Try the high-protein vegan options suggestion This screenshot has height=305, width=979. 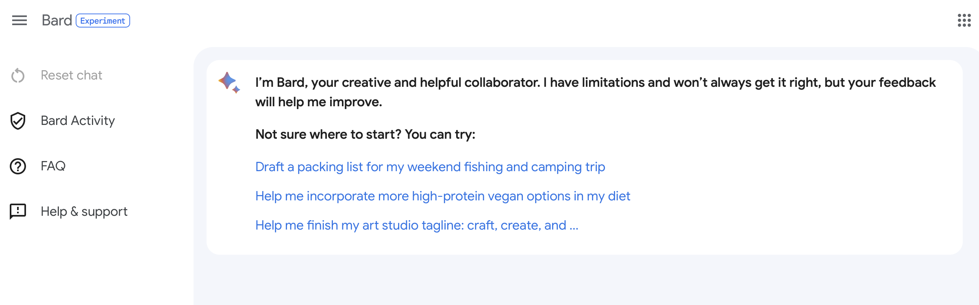click(443, 196)
